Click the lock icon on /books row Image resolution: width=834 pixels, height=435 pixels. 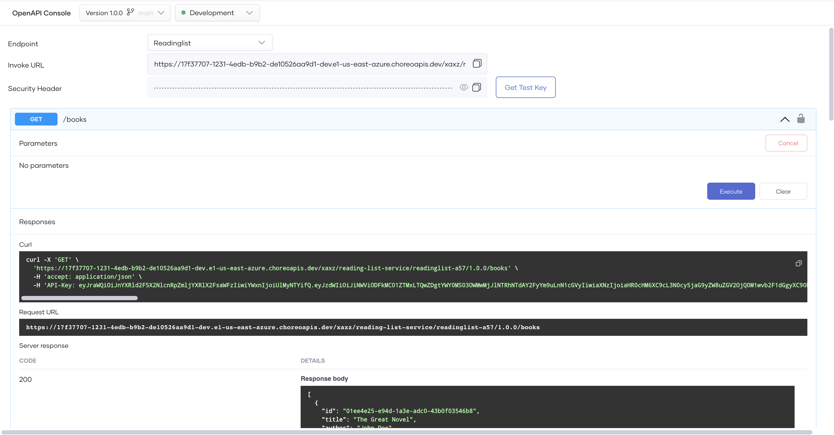coord(801,119)
